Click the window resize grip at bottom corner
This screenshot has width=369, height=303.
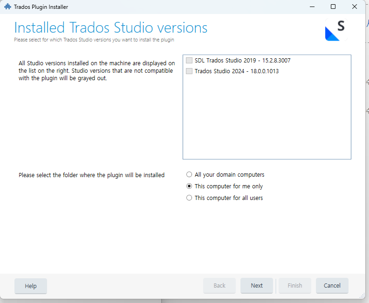tap(362, 296)
